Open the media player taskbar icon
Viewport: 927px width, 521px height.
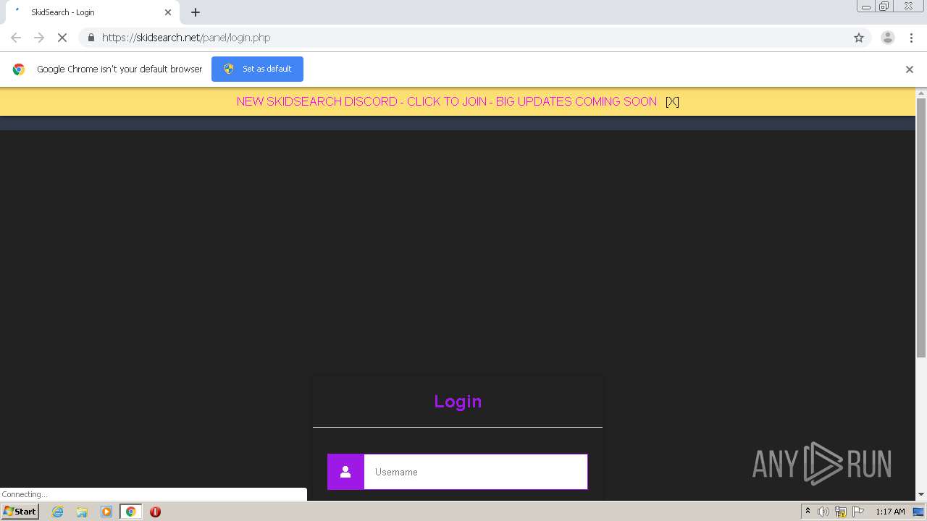(x=106, y=512)
